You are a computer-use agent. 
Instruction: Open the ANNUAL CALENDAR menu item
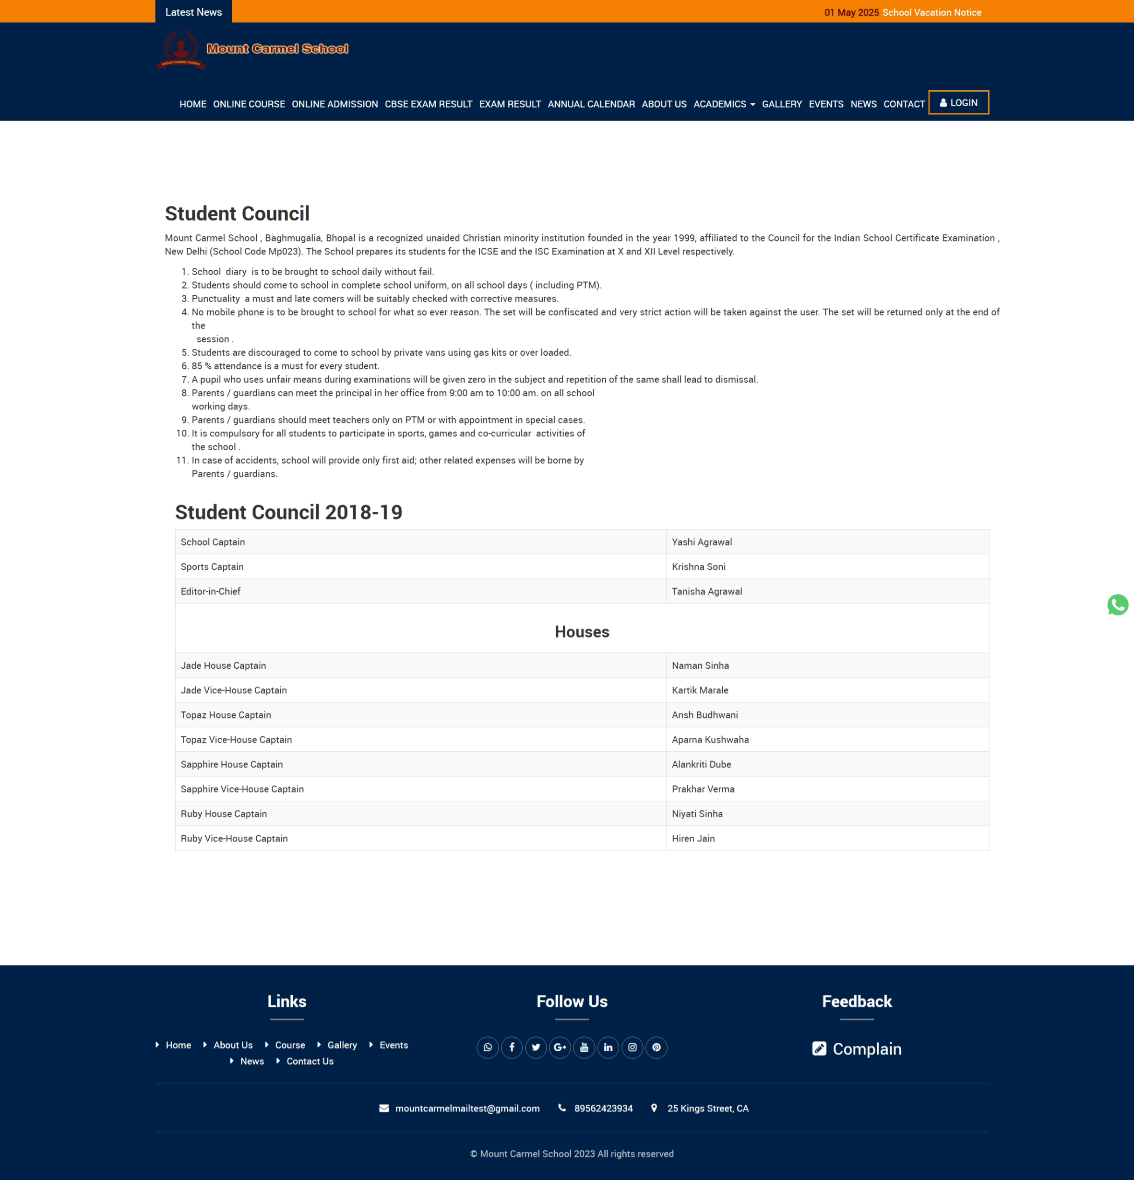tap(591, 104)
